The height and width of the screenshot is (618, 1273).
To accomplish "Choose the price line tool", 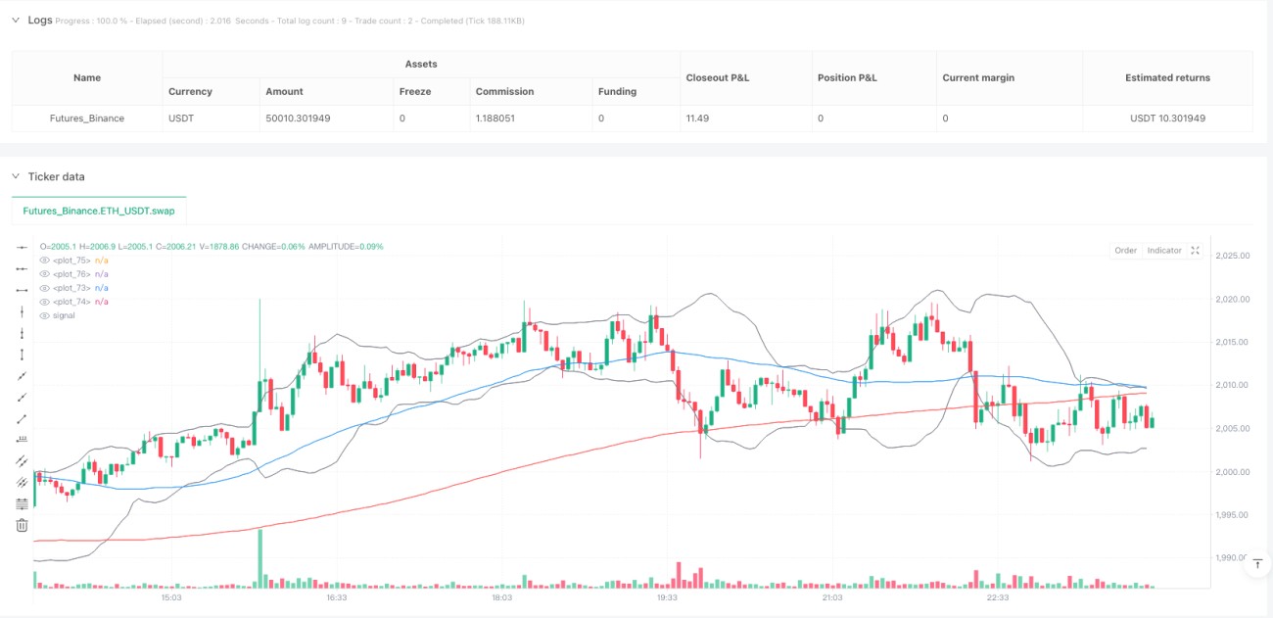I will pyautogui.click(x=22, y=440).
